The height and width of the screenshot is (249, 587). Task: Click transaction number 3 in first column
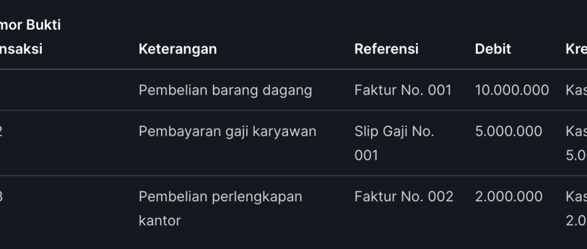pos(2,197)
